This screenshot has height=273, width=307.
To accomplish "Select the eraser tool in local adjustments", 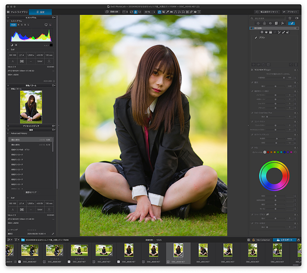I will point(288,32).
